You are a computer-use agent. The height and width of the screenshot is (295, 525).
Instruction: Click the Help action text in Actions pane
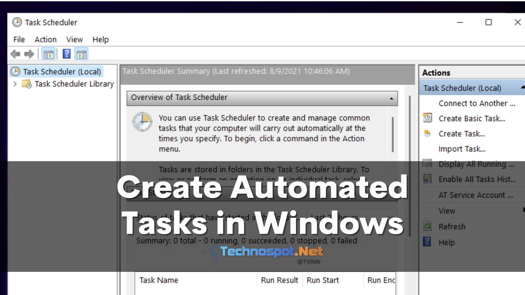point(447,242)
